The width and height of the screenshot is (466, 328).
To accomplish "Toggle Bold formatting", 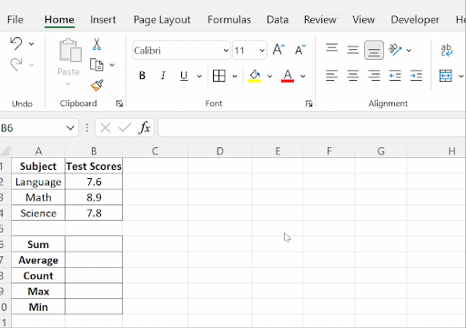I will (x=142, y=75).
